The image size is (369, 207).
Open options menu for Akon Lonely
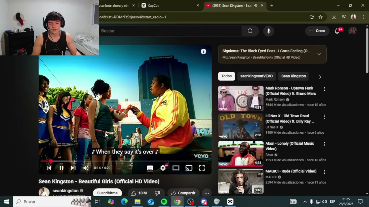click(325, 144)
